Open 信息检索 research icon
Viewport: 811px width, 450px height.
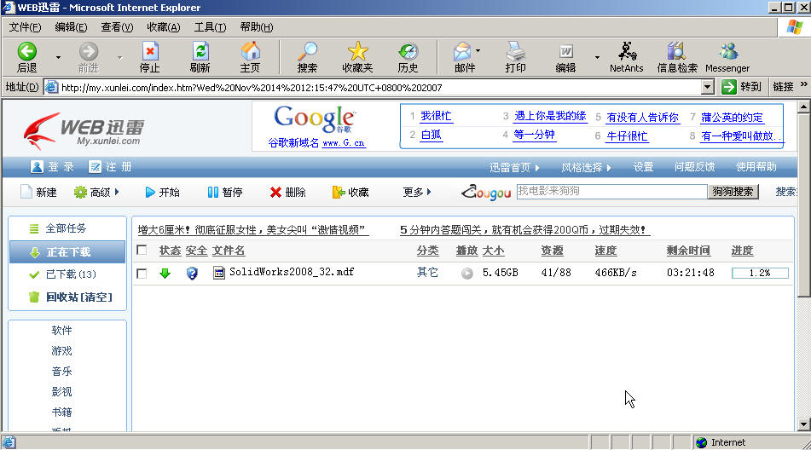tap(676, 51)
